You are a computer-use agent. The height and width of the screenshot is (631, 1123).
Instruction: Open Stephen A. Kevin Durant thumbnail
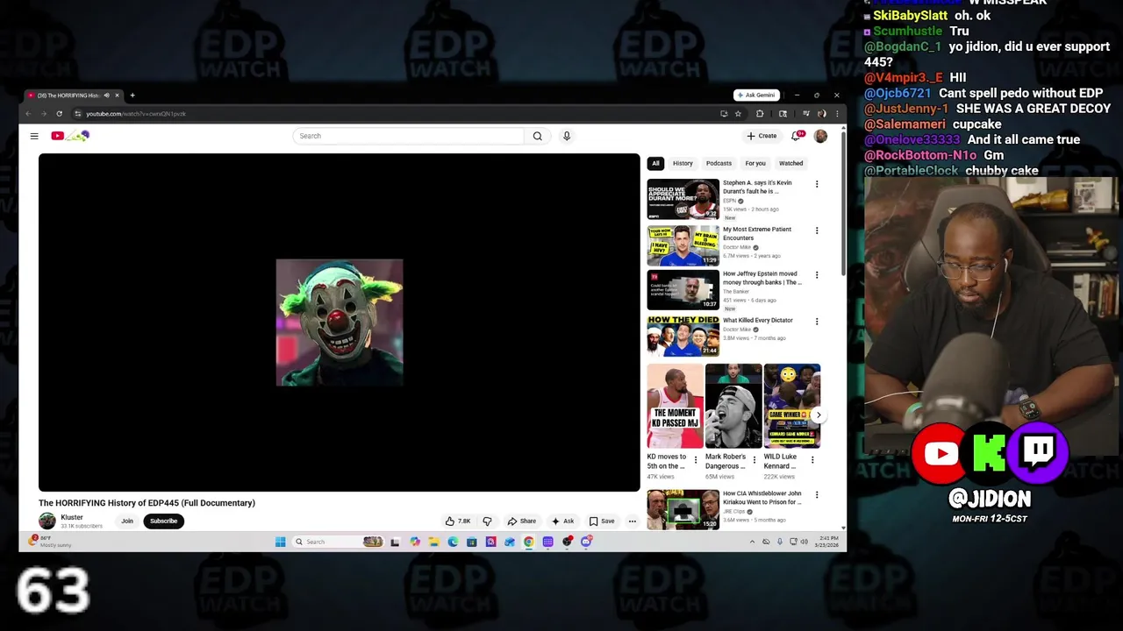(683, 199)
